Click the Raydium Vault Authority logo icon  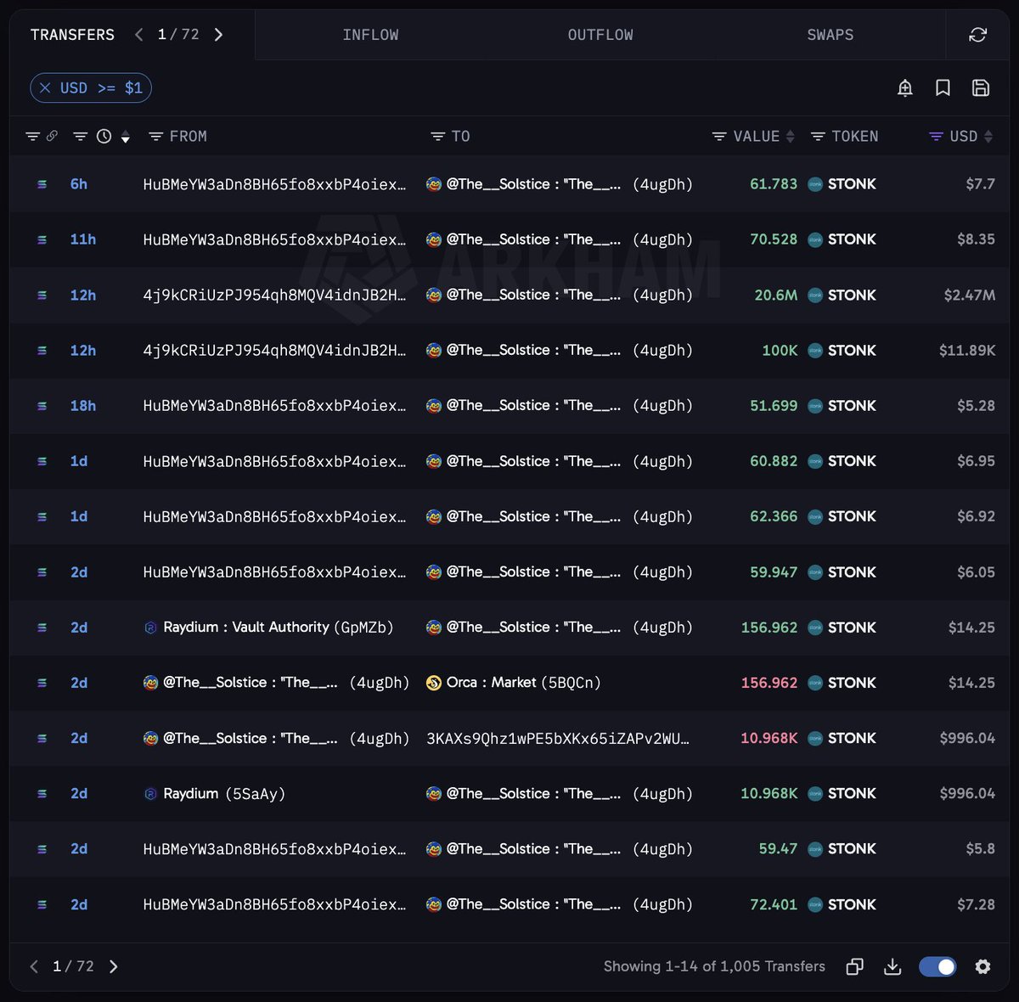point(150,628)
